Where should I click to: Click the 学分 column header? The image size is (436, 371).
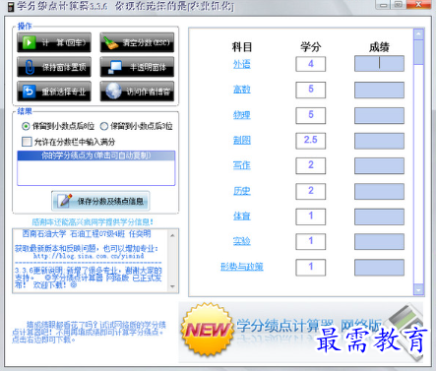tap(311, 47)
